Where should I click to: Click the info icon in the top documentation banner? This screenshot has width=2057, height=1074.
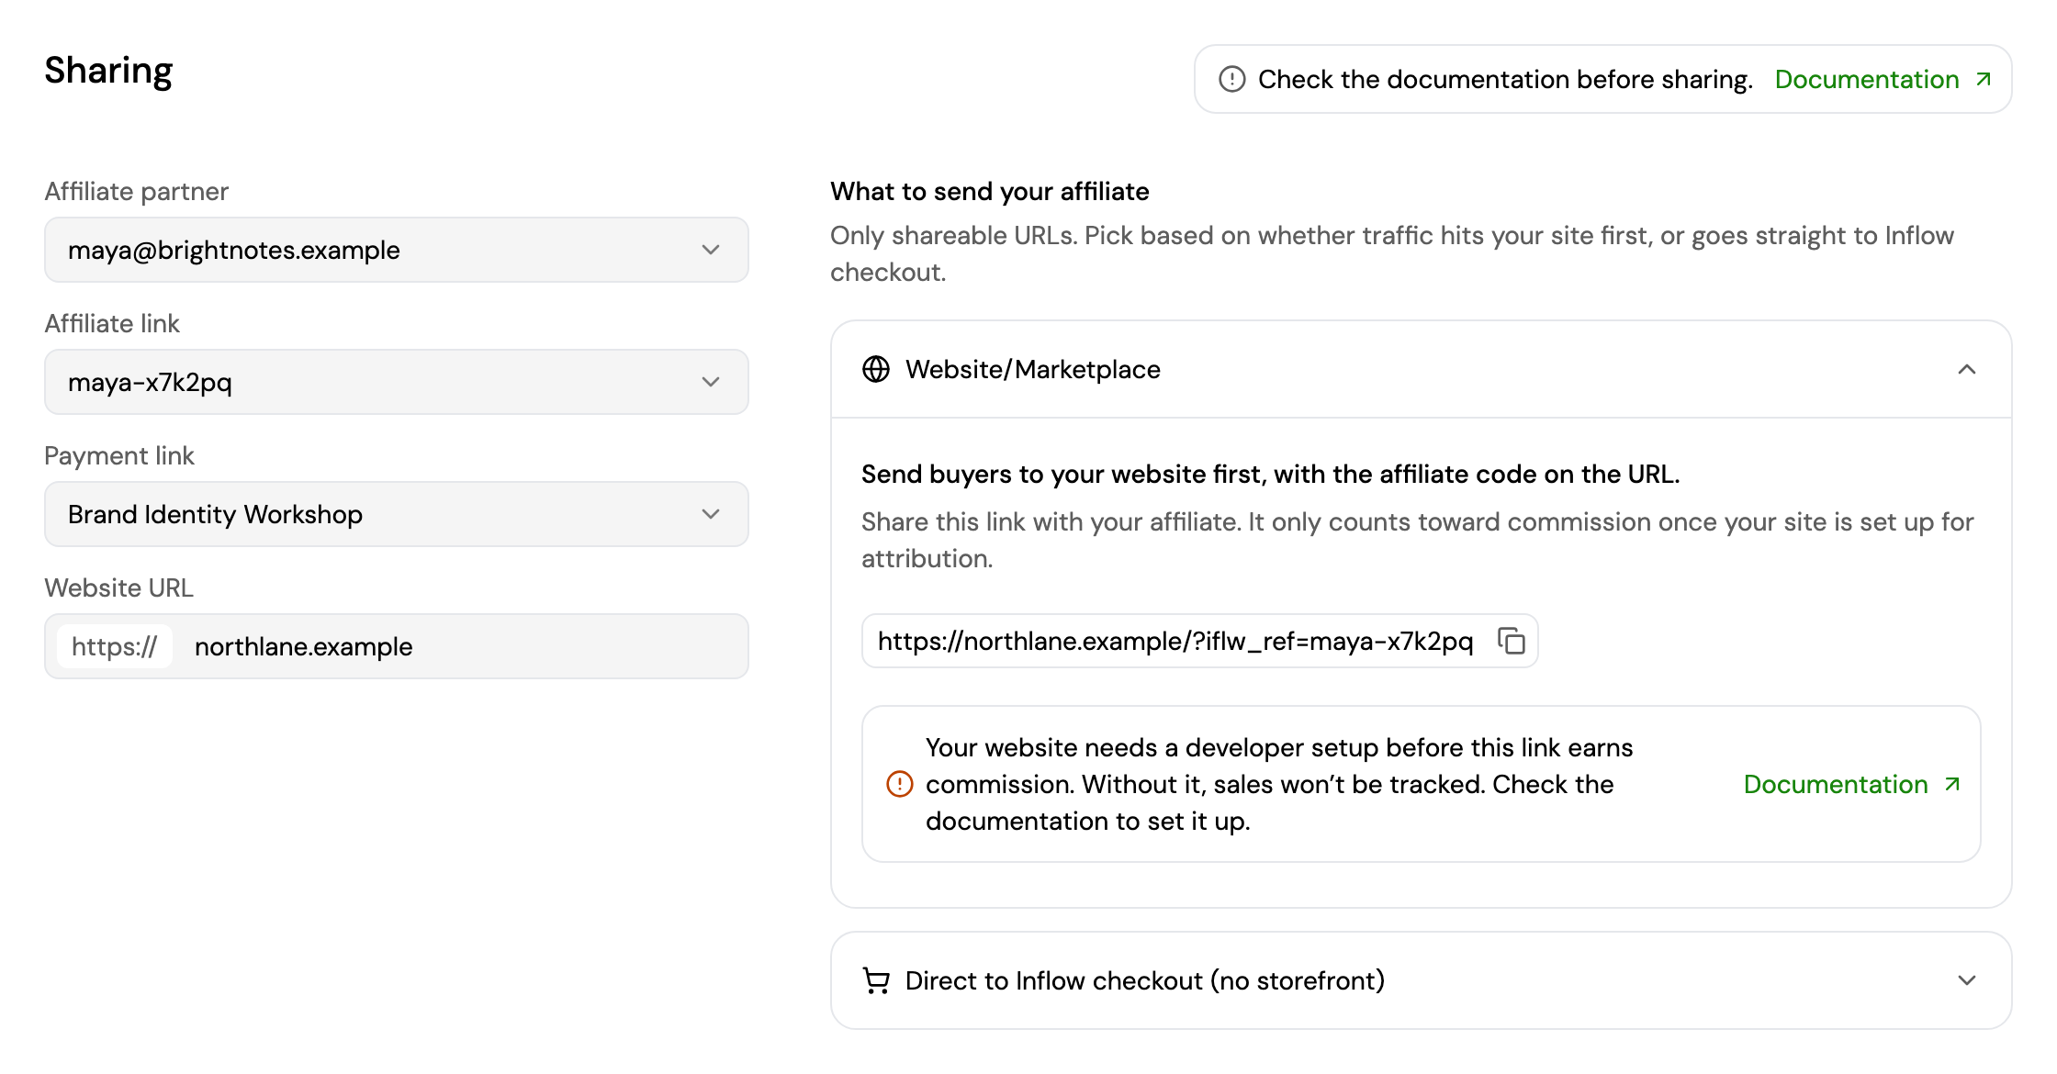1231,79
